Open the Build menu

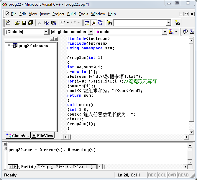(71, 14)
